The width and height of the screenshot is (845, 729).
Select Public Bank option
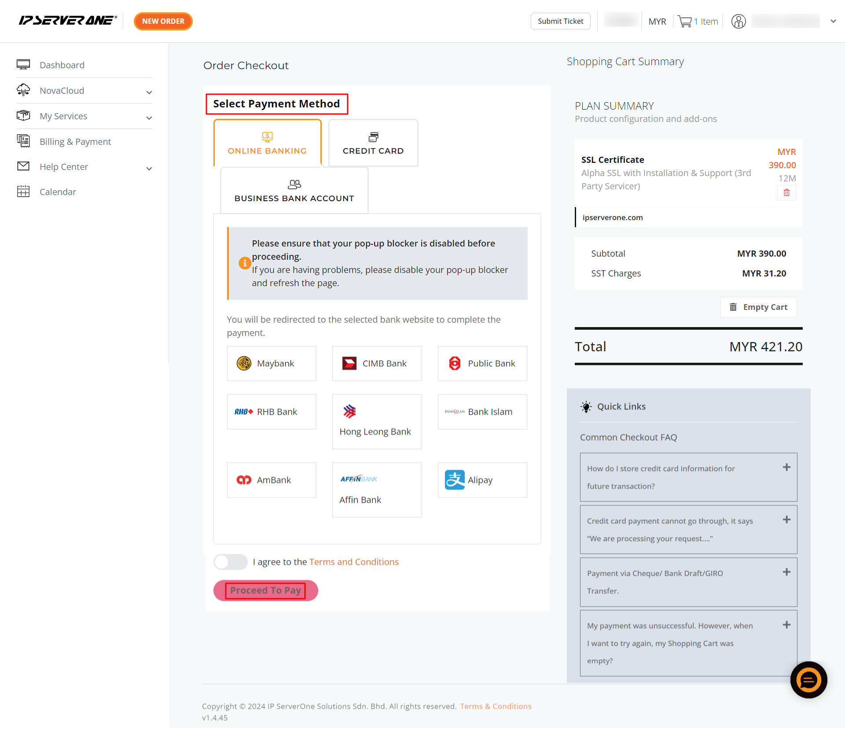click(x=482, y=364)
